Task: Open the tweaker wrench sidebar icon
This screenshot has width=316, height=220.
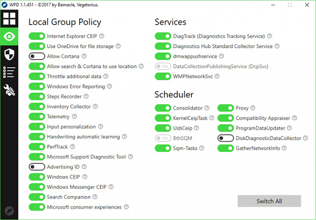Action: [x=9, y=90]
